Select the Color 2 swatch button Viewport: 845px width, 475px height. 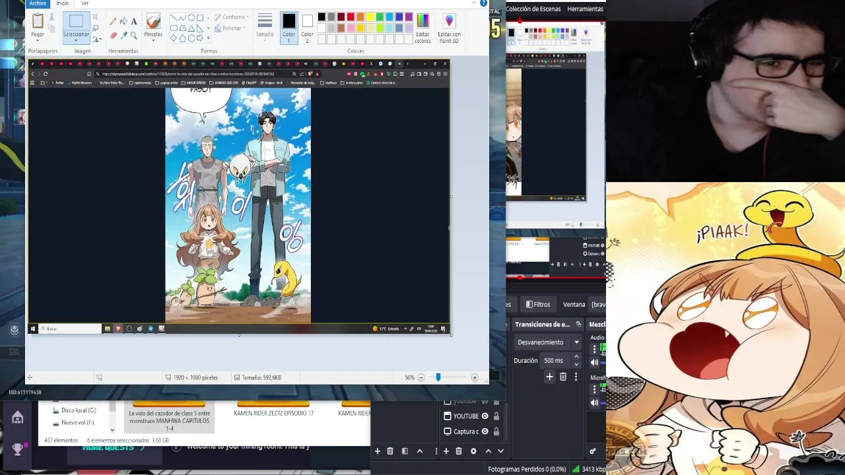307,28
